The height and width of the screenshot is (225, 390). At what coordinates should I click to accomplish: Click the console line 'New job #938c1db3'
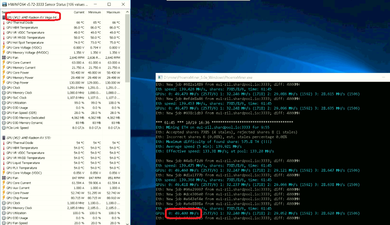[228, 113]
